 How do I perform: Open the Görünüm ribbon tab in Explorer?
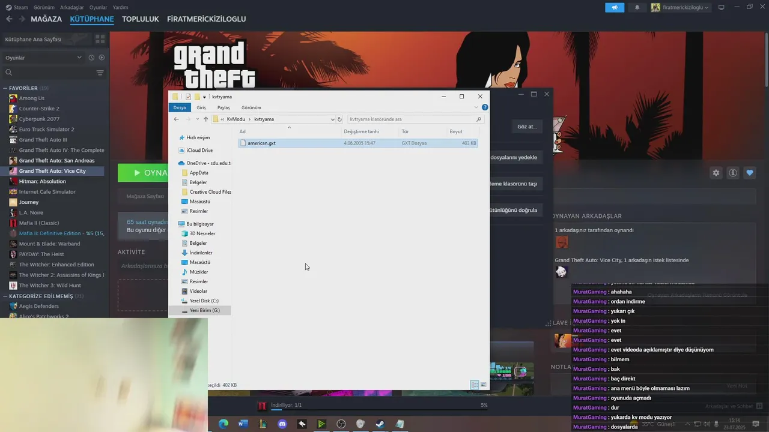(x=251, y=107)
